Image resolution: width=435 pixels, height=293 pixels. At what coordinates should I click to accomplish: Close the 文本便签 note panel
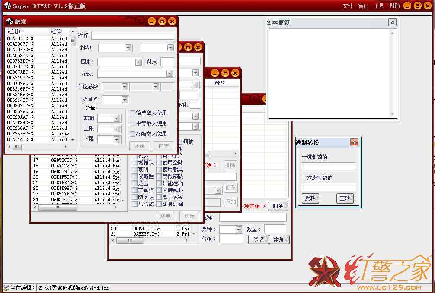pyautogui.click(x=392, y=22)
